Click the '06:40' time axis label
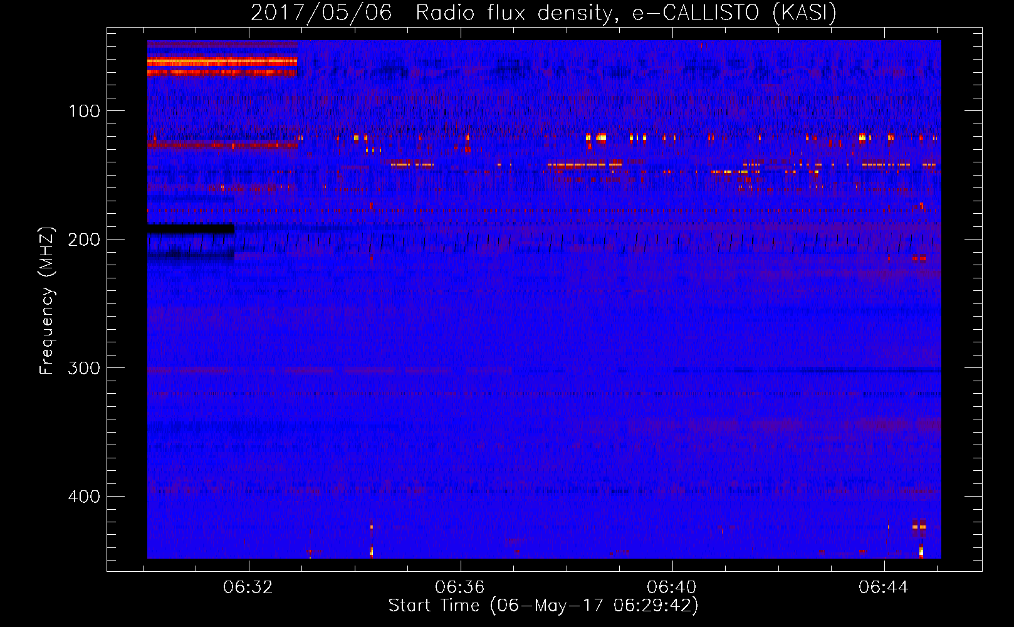This screenshot has height=627, width=1014. (x=672, y=587)
